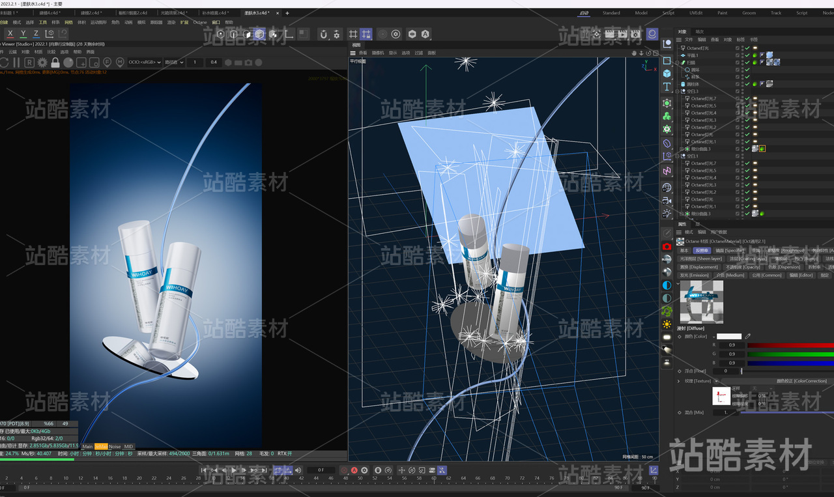
Task: Toggle layer checkbox for 平面.1 object
Action: [738, 55]
